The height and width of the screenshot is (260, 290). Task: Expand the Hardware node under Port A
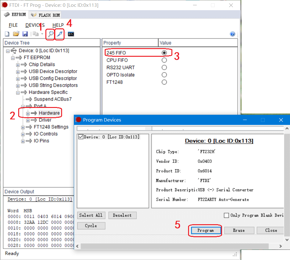point(28,113)
